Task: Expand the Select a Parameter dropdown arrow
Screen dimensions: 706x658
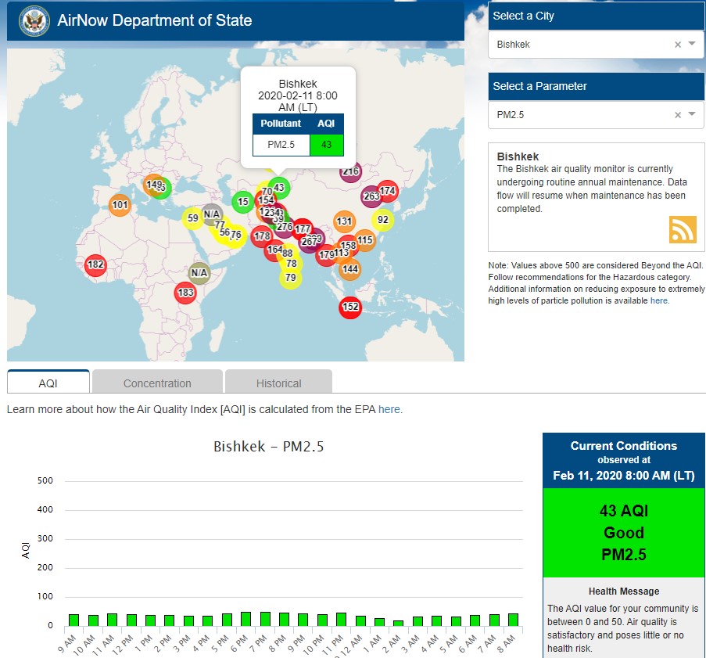Action: [x=692, y=115]
